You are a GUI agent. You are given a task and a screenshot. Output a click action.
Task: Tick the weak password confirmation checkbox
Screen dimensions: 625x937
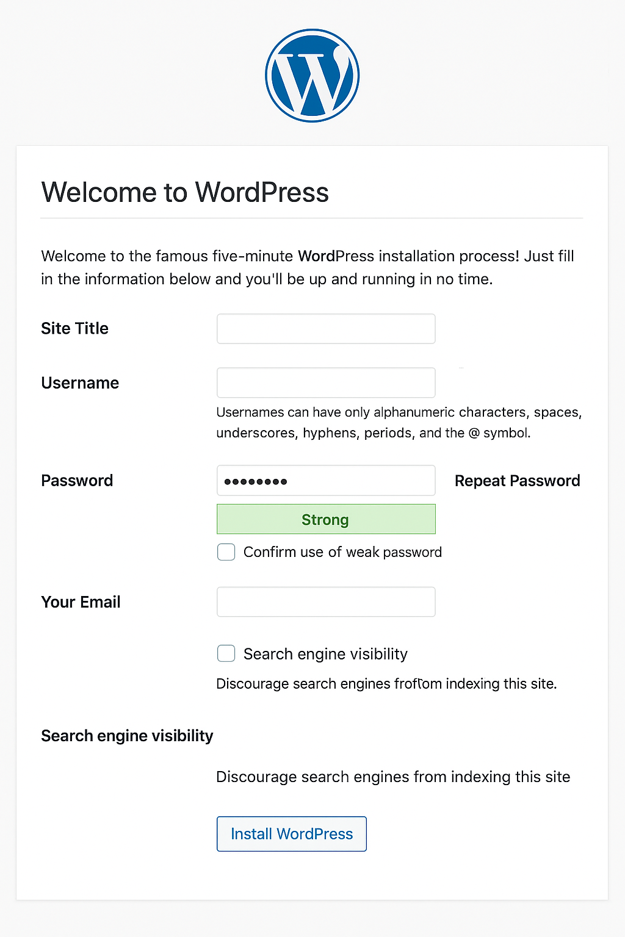tap(226, 552)
